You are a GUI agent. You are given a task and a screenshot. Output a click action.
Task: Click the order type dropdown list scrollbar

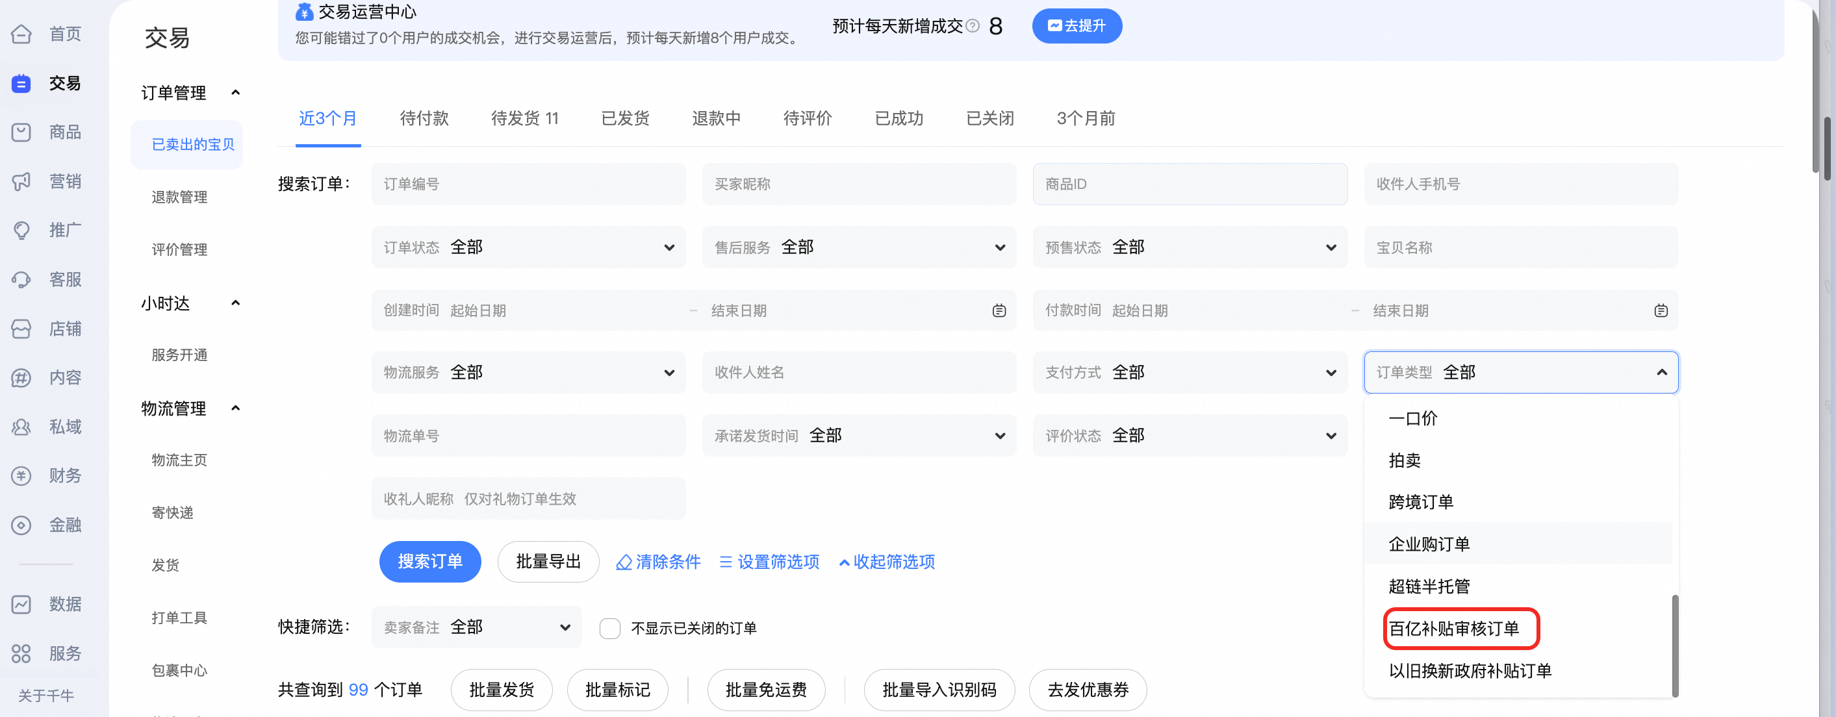1675,646
